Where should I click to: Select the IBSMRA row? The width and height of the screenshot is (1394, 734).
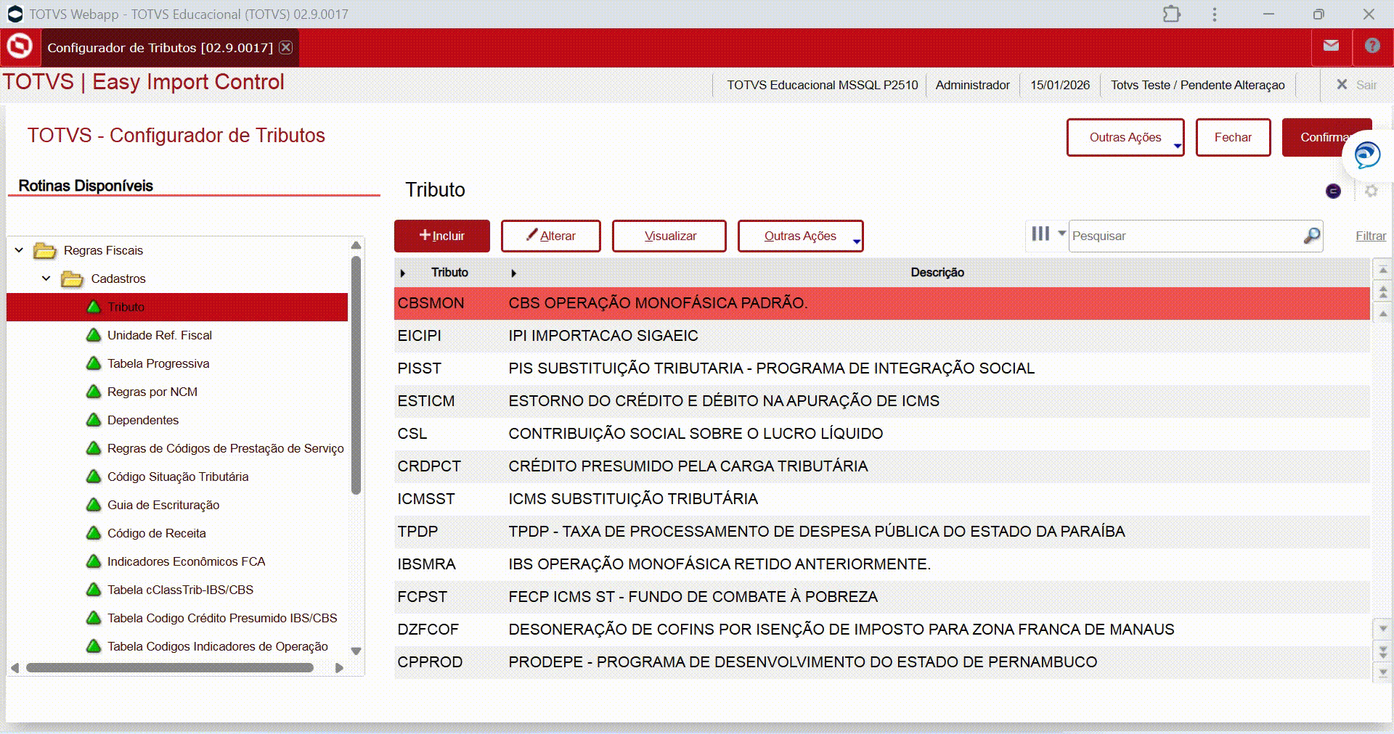point(881,564)
